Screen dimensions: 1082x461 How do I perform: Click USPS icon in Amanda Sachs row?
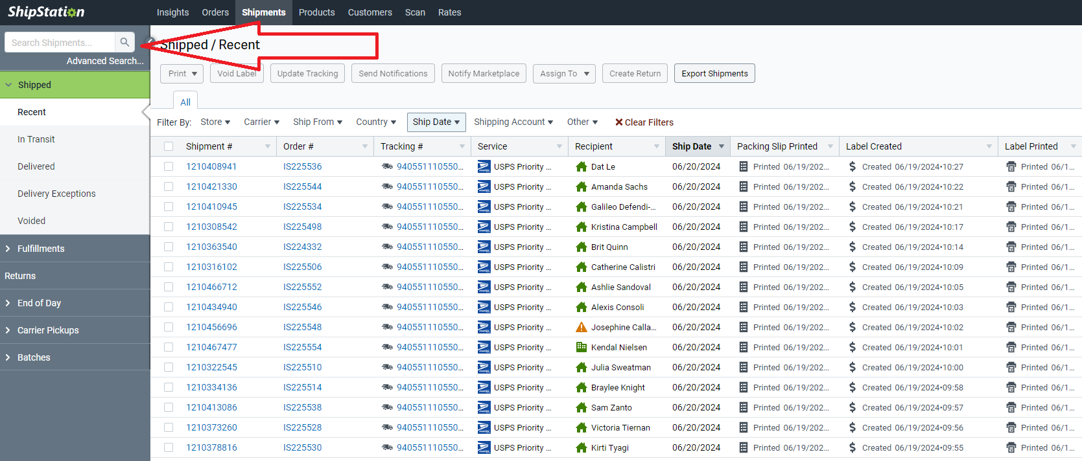[484, 186]
